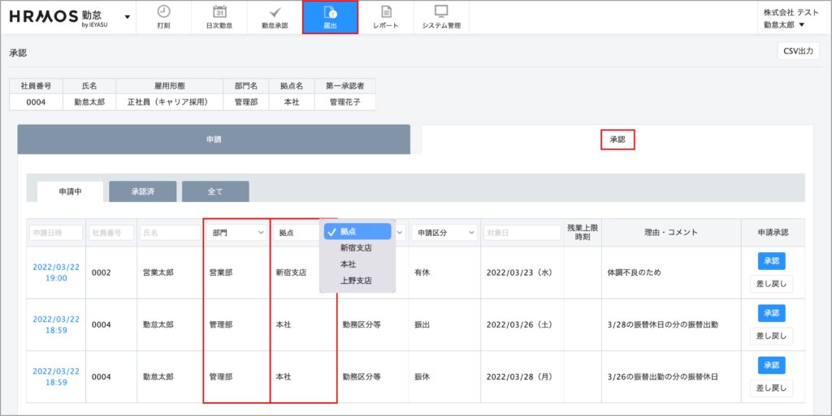Viewport: 832px width, 416px height.
Task: Approve 営業太郎's 有休 request with 承認
Action: [771, 261]
